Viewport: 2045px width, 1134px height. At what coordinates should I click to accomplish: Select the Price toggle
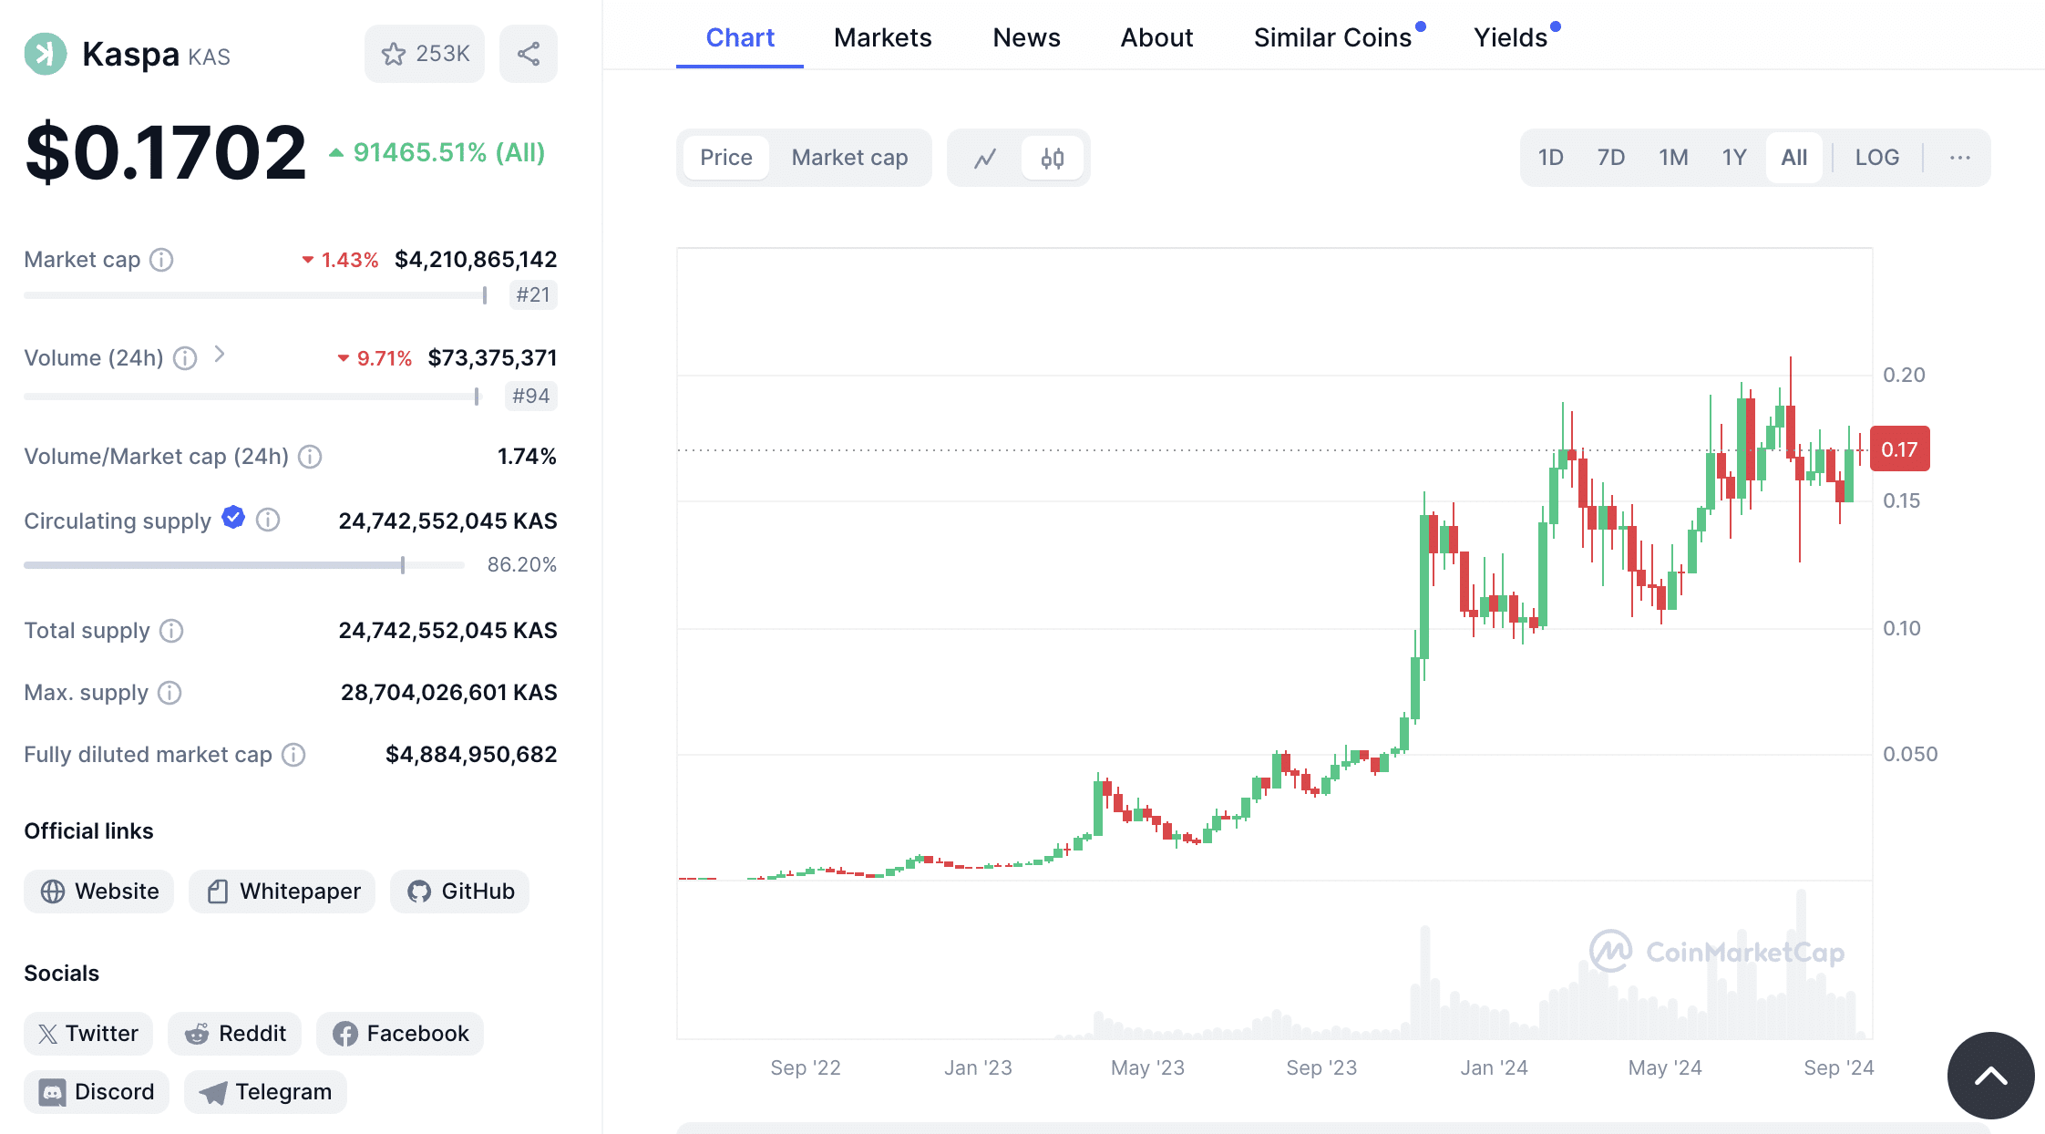point(726,158)
